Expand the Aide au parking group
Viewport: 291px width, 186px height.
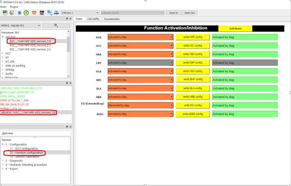tap(3, 66)
